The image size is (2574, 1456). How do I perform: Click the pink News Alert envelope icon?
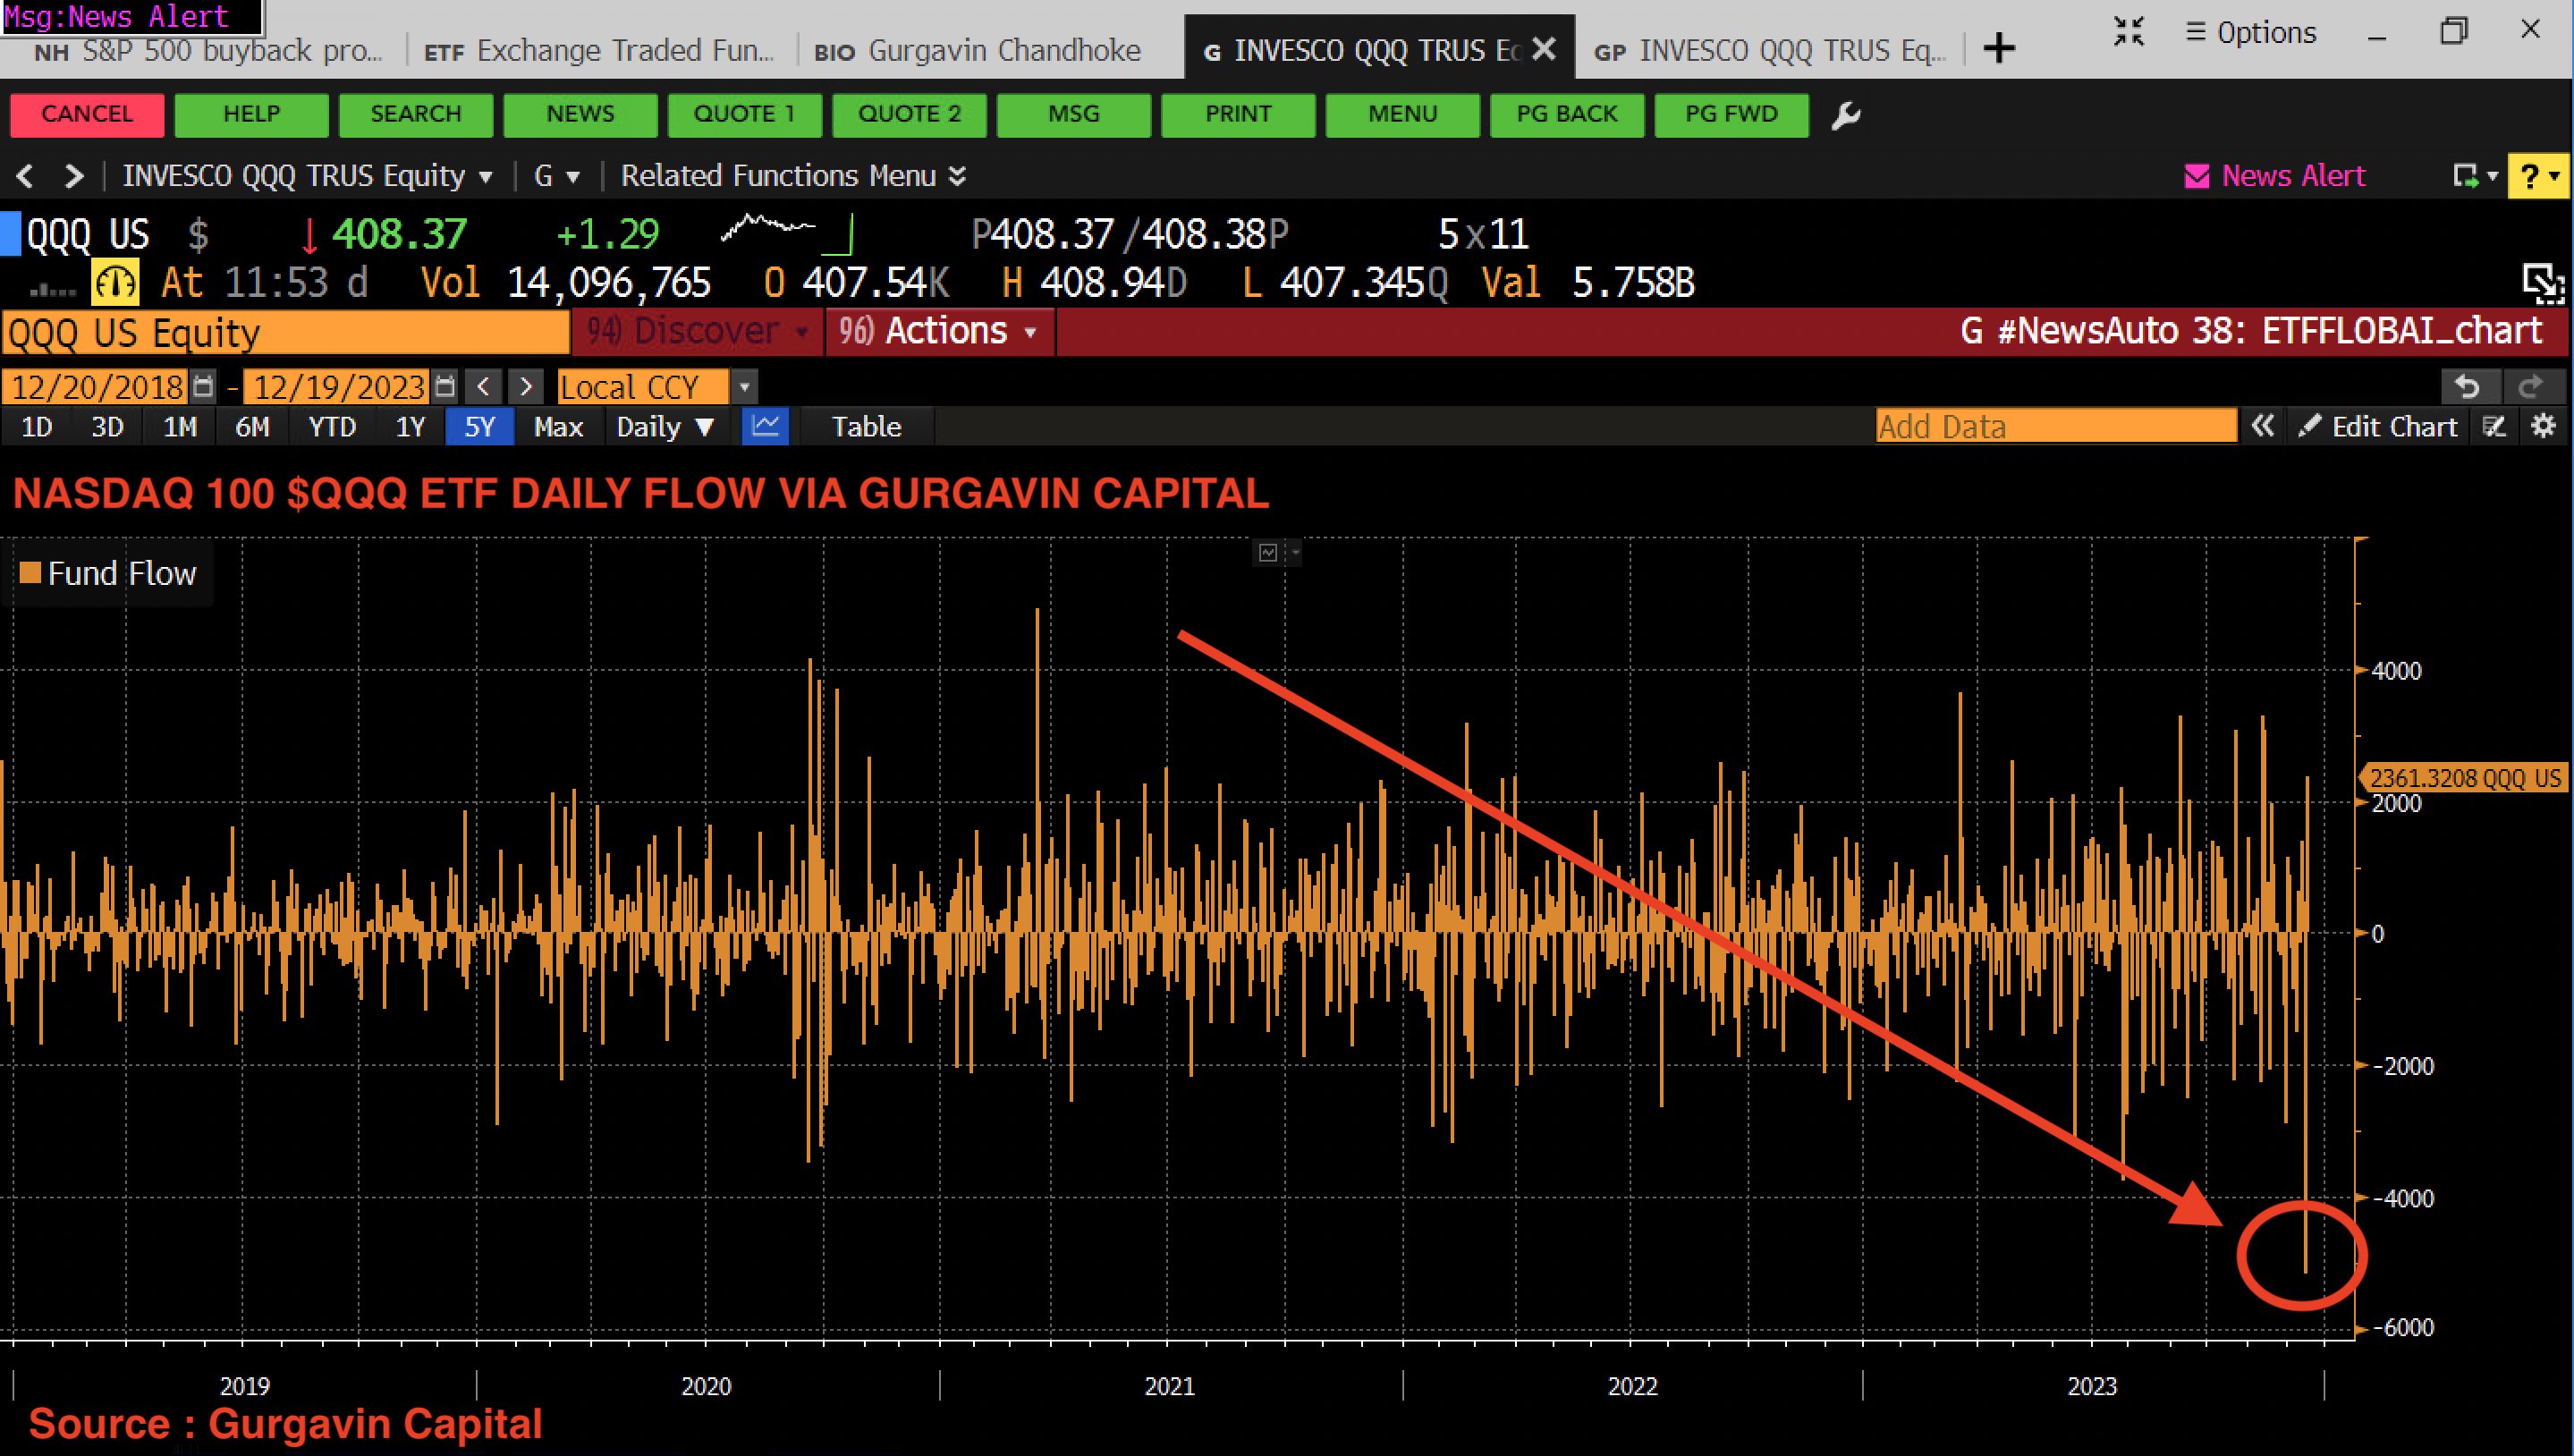(x=2197, y=177)
